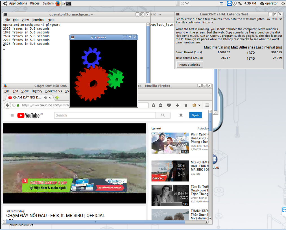Open the operator user menu
Image resolution: width=286 pixels, height=230 pixels.
point(269,3)
